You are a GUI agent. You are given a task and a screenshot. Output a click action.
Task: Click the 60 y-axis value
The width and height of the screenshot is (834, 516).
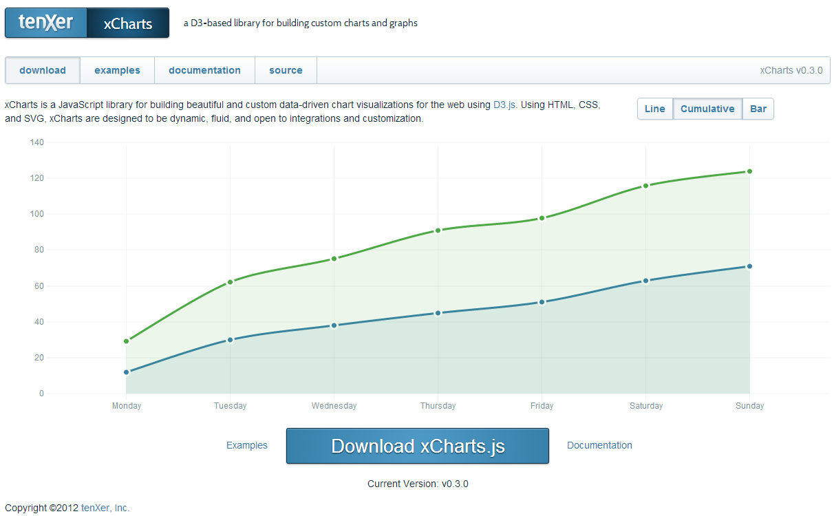(39, 286)
